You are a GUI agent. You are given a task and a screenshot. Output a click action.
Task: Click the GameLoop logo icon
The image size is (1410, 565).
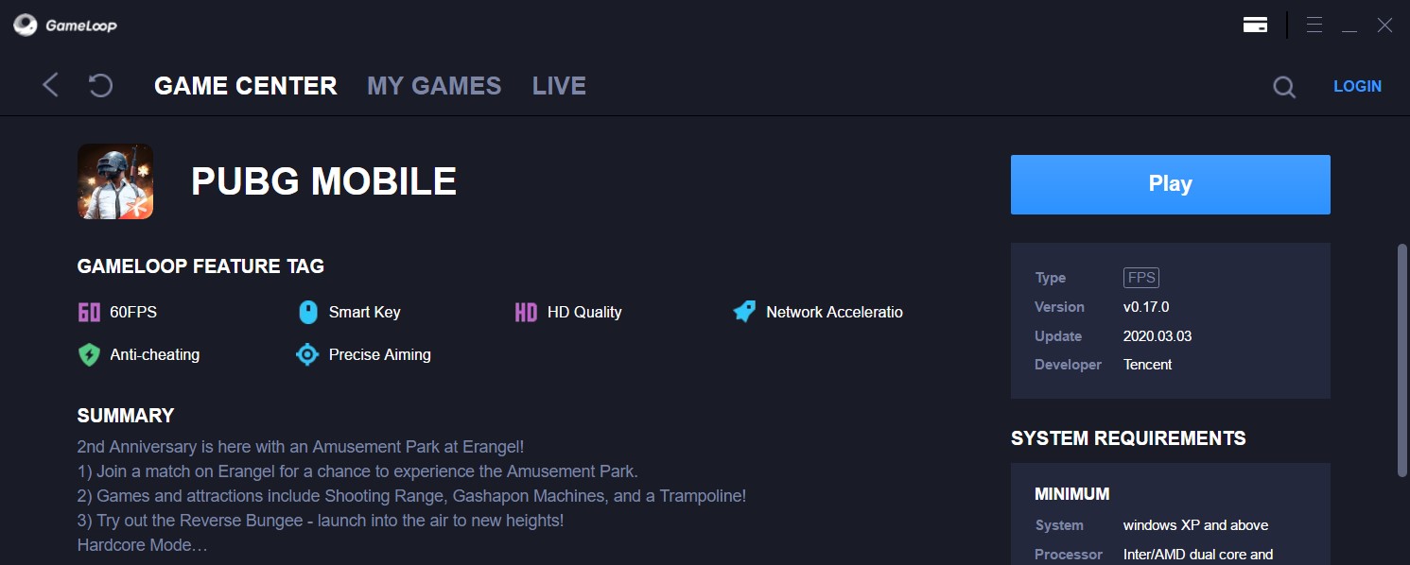tap(26, 26)
